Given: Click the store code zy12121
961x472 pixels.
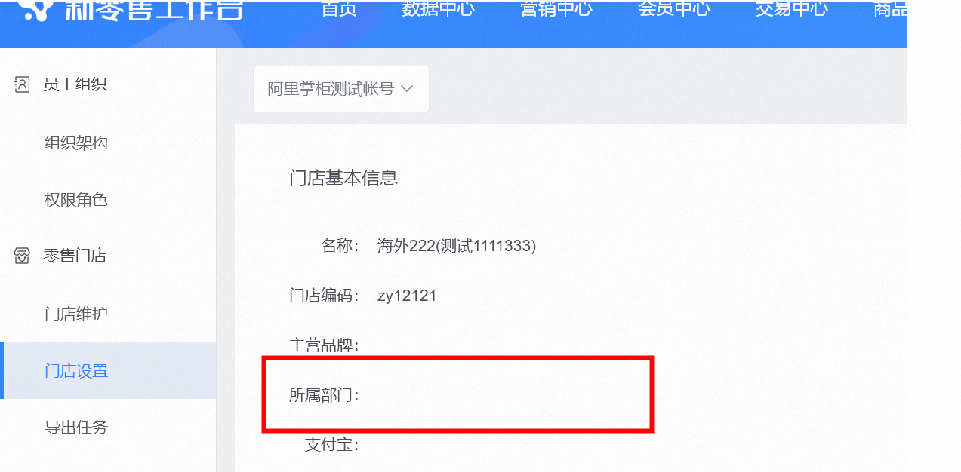Looking at the screenshot, I should pos(407,296).
